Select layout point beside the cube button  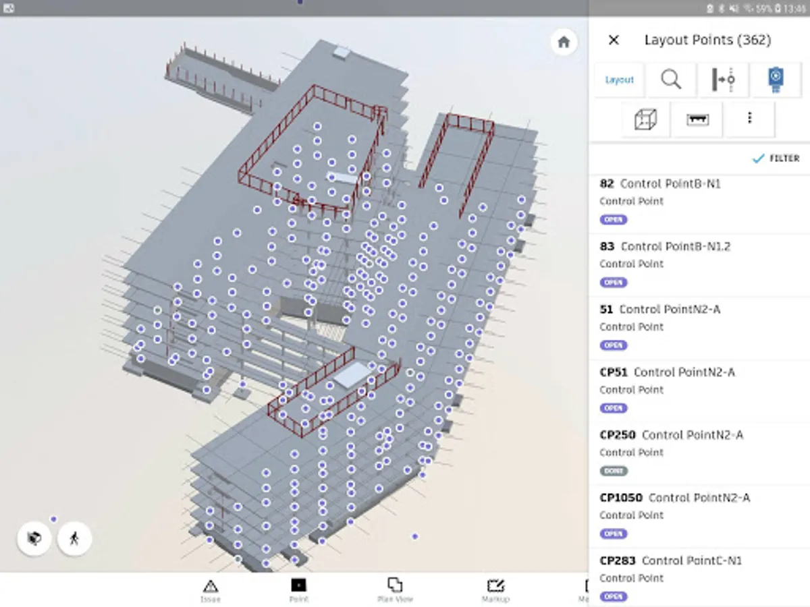click(53, 519)
